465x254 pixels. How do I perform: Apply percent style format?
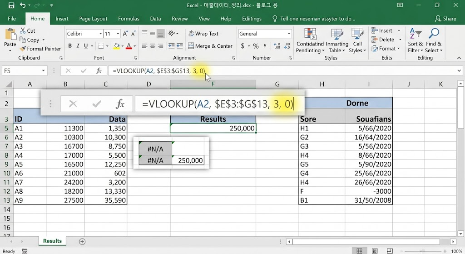[x=256, y=46]
